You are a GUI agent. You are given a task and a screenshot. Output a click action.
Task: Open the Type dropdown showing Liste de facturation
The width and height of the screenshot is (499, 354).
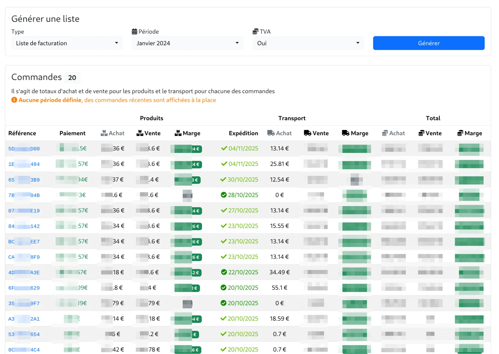(x=67, y=43)
